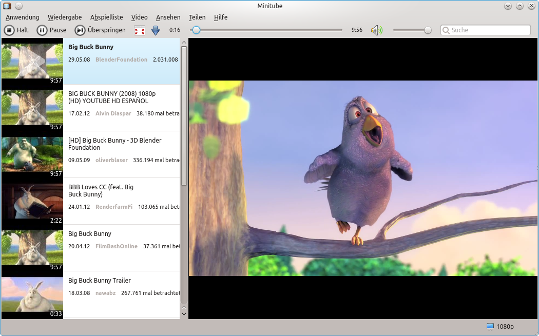Click the volume slider track
This screenshot has height=336, width=539.
pyautogui.click(x=411, y=30)
